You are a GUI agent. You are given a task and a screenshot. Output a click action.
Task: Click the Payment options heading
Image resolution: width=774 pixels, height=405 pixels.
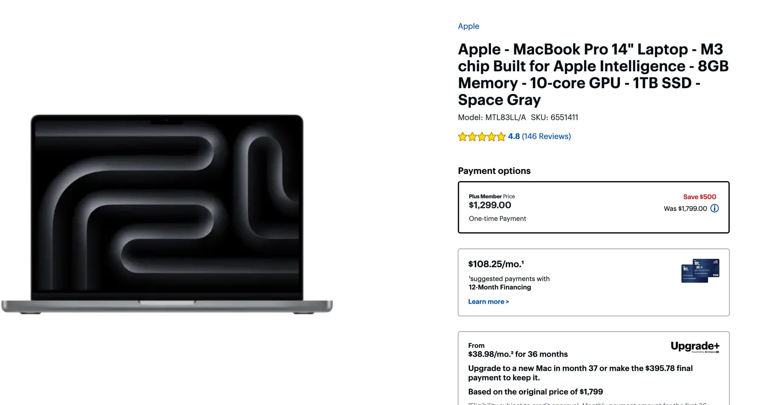click(494, 171)
